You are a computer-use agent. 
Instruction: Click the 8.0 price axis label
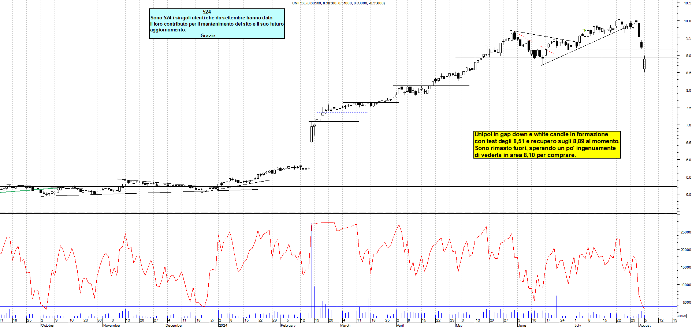[688, 90]
